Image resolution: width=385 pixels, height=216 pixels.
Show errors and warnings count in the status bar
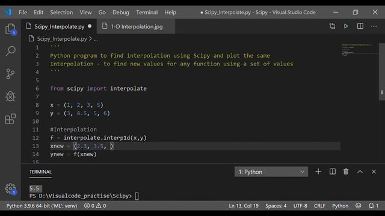pos(95,206)
